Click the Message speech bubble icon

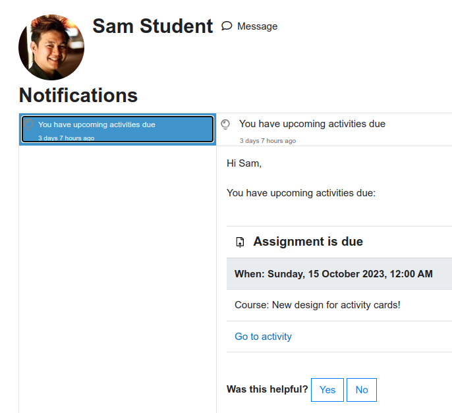[227, 26]
